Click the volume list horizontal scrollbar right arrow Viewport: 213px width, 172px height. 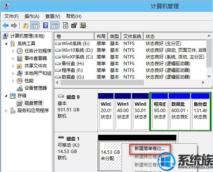(x=203, y=82)
